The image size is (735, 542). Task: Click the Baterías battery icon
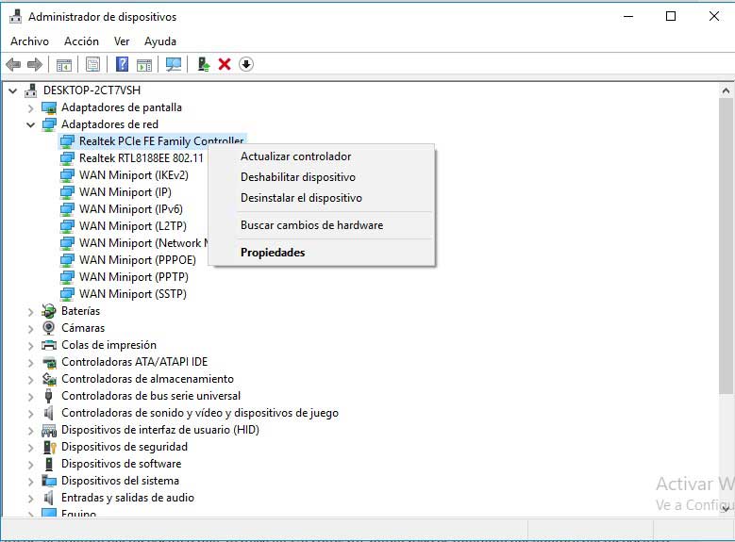pyautogui.click(x=49, y=310)
